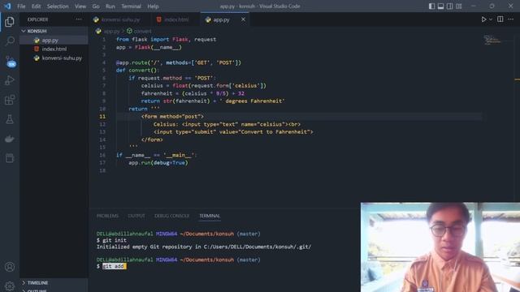Collapse the KONSUH folder section
The height and width of the screenshot is (292, 520).
pyautogui.click(x=54, y=31)
